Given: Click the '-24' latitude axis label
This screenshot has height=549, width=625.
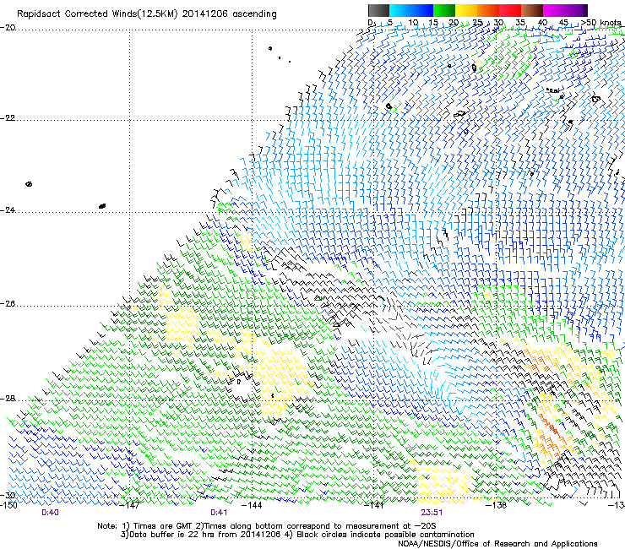Looking at the screenshot, I should (8, 209).
